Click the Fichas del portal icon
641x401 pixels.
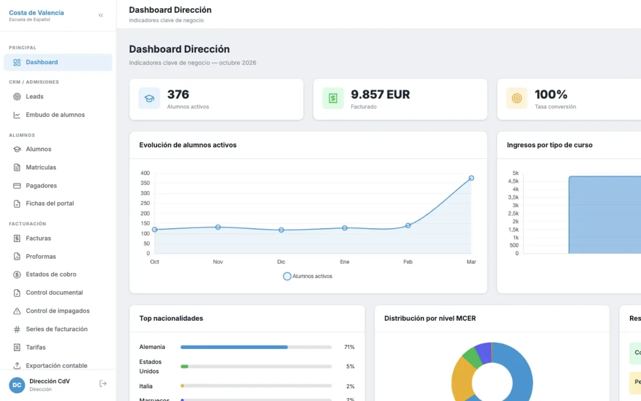[17, 204]
